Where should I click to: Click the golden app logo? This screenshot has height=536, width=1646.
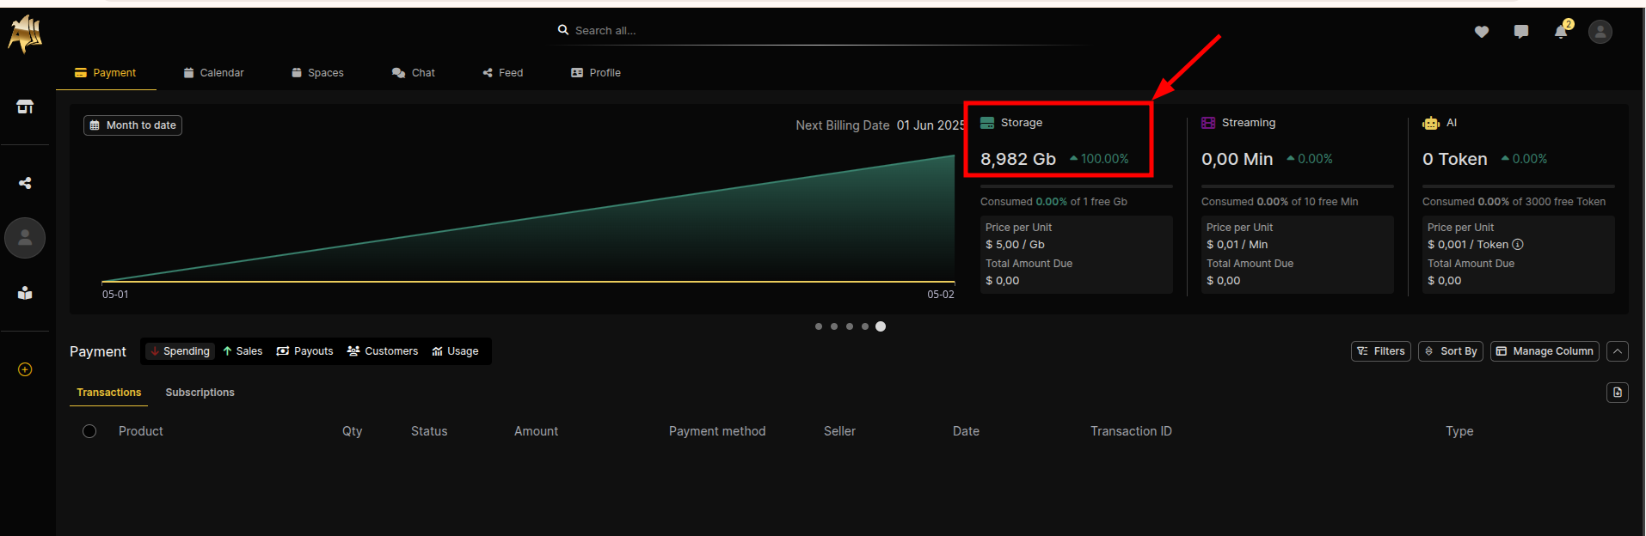click(25, 33)
